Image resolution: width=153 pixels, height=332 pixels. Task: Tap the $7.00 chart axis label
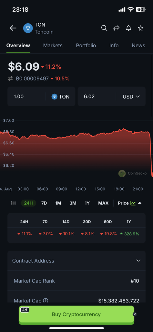9,121
